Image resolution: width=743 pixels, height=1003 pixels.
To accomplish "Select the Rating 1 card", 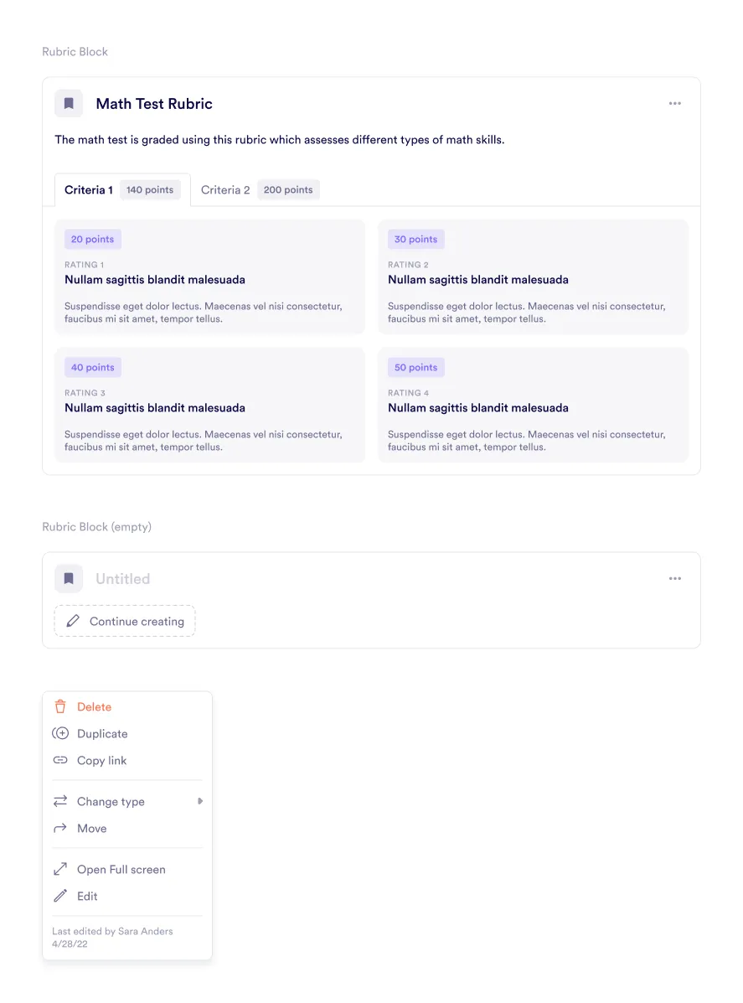I will (209, 277).
